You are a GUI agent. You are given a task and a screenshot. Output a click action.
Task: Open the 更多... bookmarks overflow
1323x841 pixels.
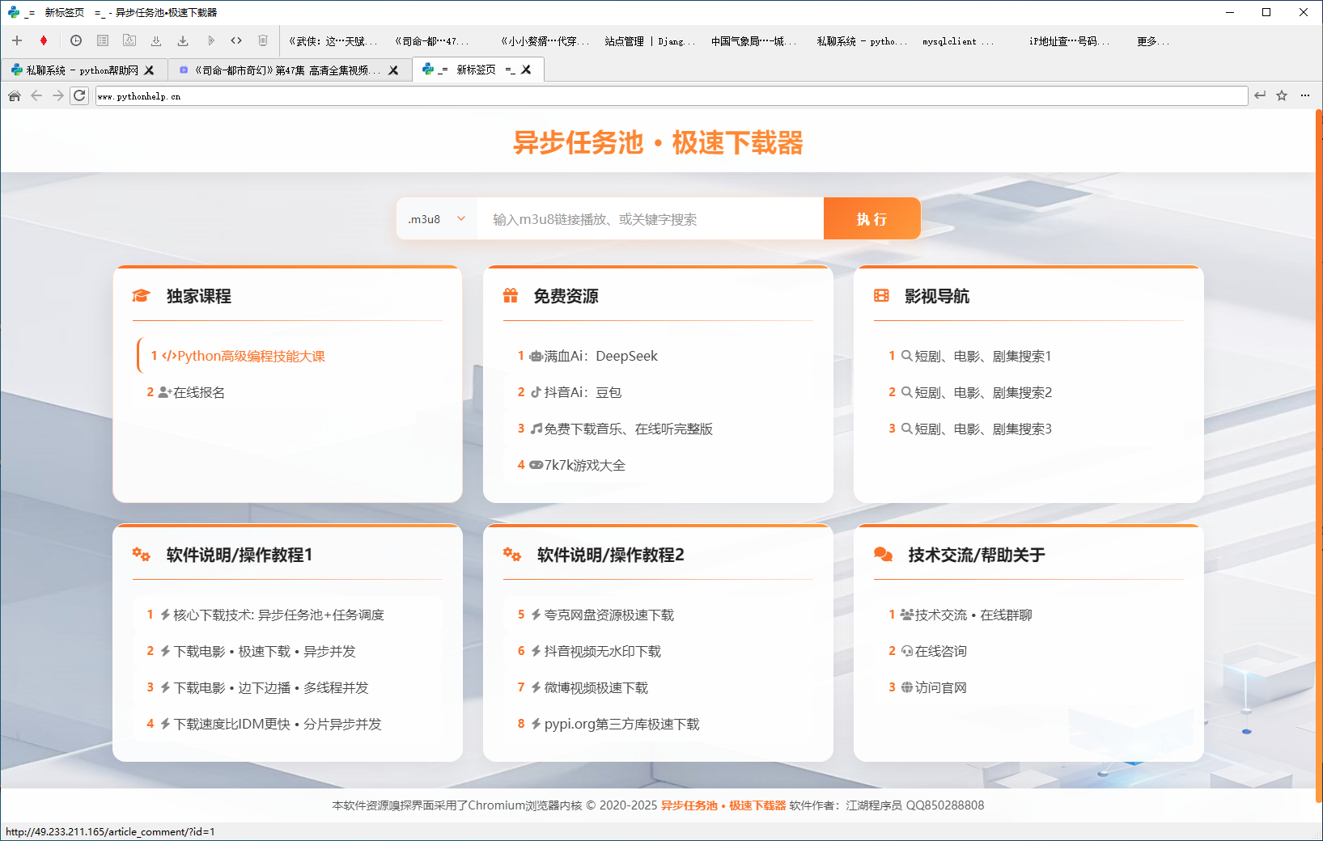[x=1152, y=41]
